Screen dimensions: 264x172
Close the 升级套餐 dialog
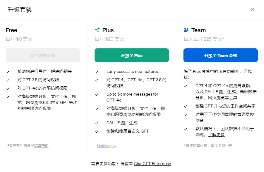tap(253, 9)
